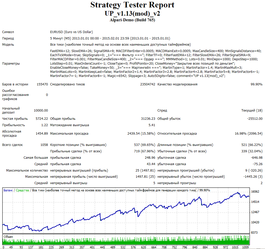Click gross profit value '31236.23'
Image resolution: width=265 pixels, height=249 pixels.
pos(148,119)
